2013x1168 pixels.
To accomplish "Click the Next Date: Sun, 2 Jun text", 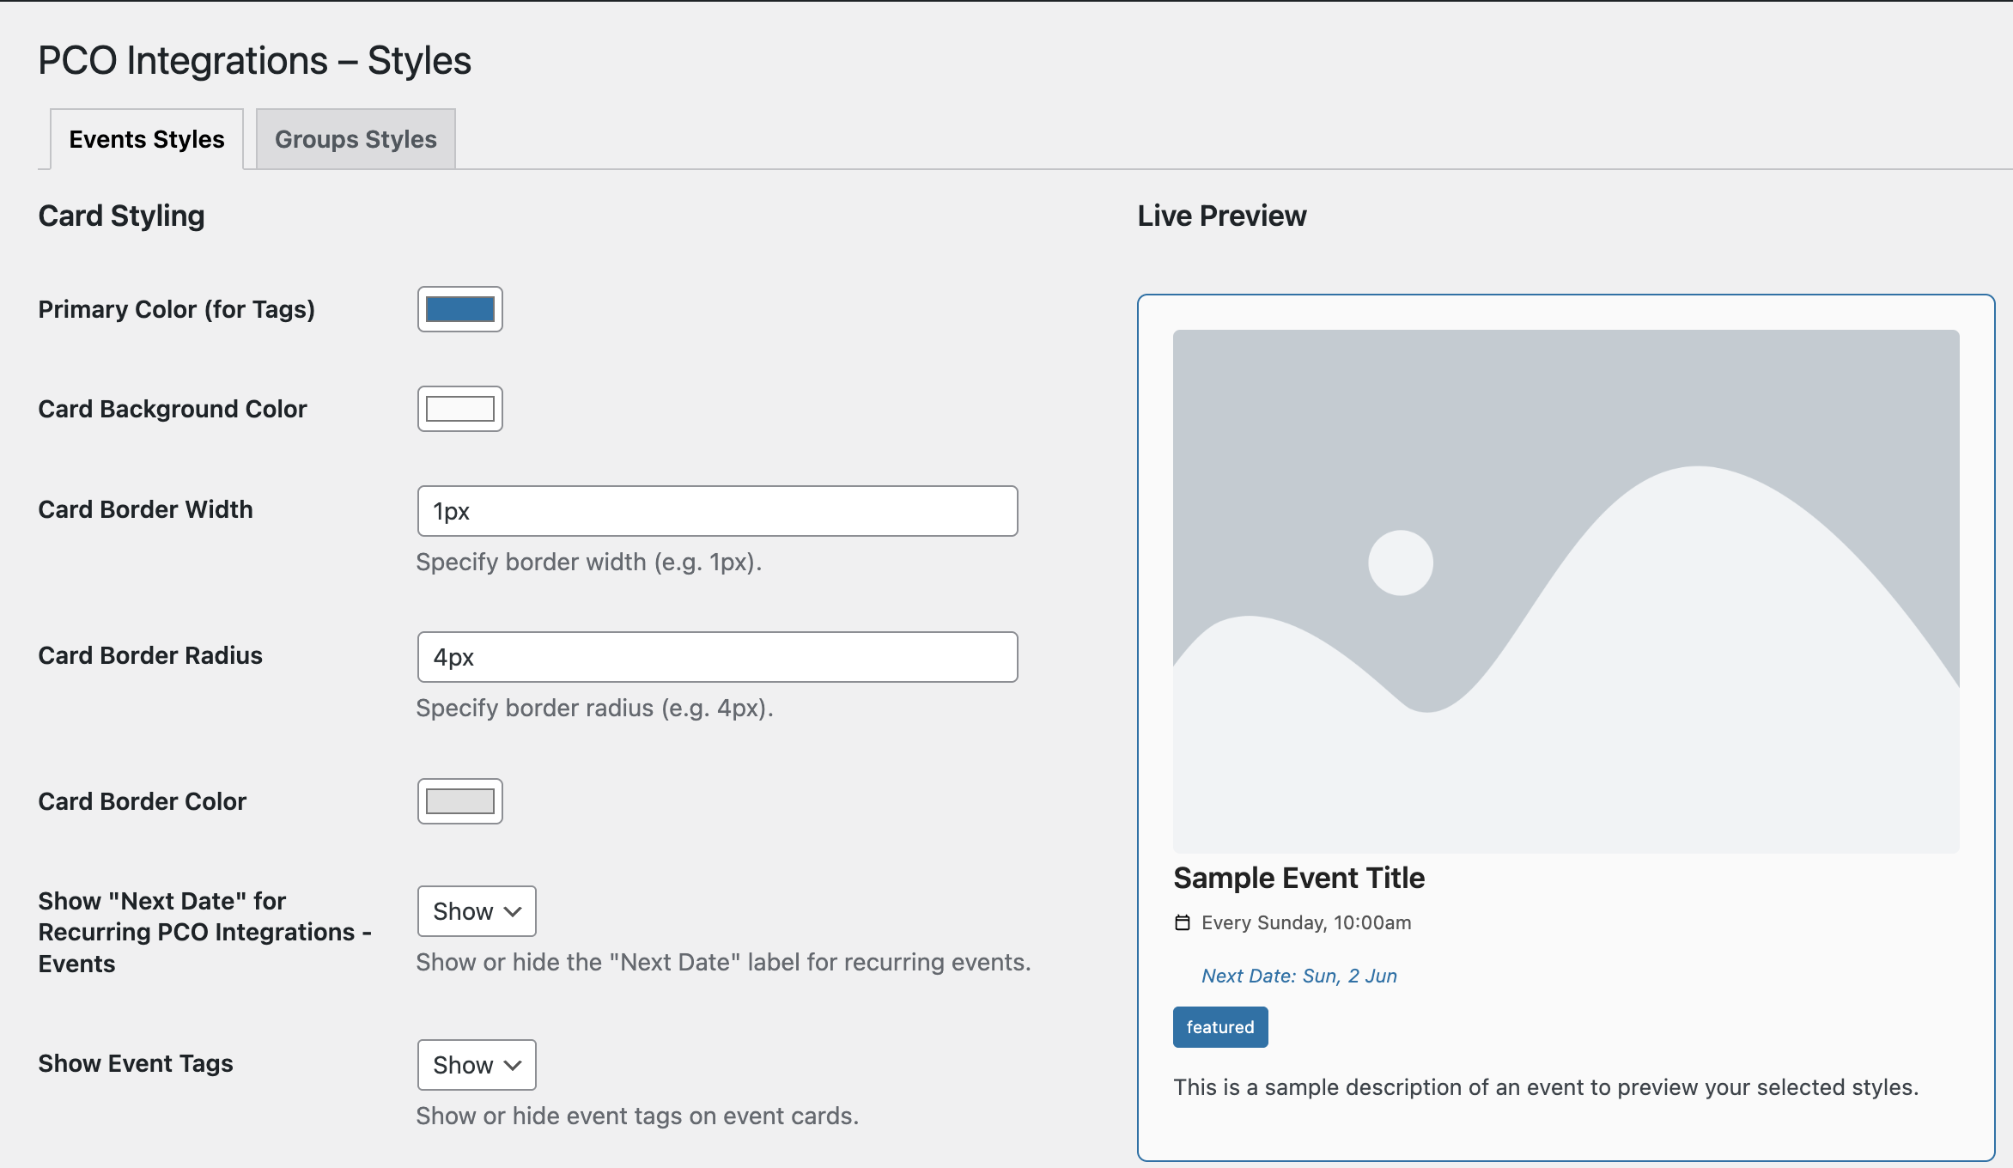I will click(1299, 976).
